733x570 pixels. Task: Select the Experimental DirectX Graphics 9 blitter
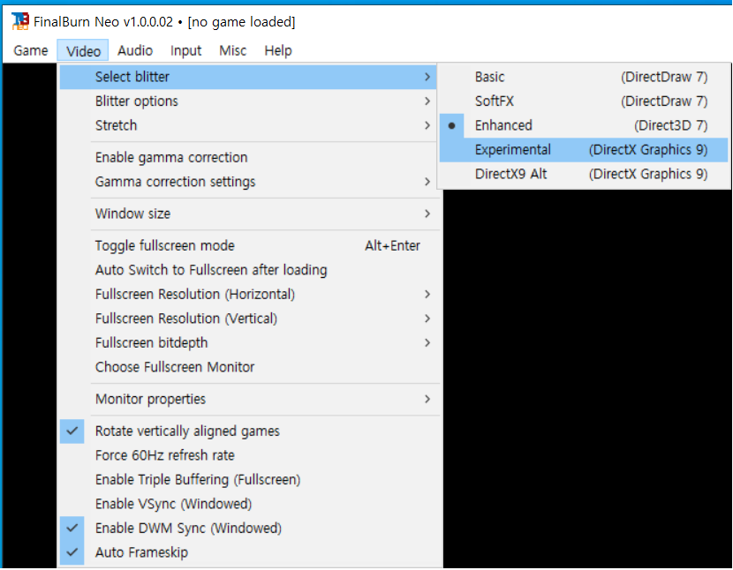[x=584, y=150]
